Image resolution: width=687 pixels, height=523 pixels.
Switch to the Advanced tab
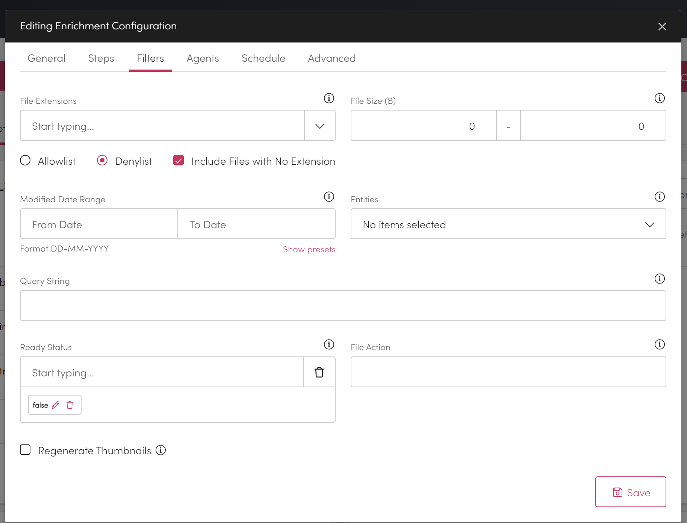[332, 58]
